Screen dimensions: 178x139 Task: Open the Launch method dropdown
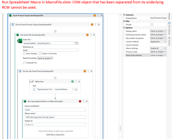coord(158,42)
